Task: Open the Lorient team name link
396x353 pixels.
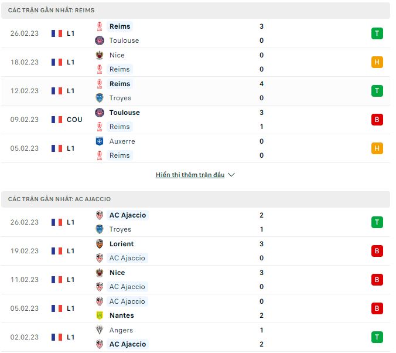Action: point(121,244)
